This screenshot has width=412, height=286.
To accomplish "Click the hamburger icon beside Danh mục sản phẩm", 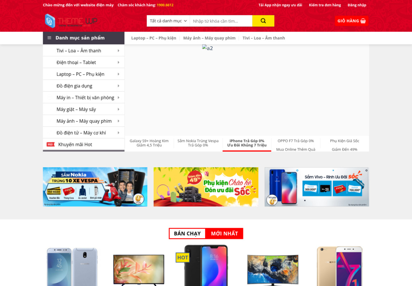I will (x=49, y=38).
